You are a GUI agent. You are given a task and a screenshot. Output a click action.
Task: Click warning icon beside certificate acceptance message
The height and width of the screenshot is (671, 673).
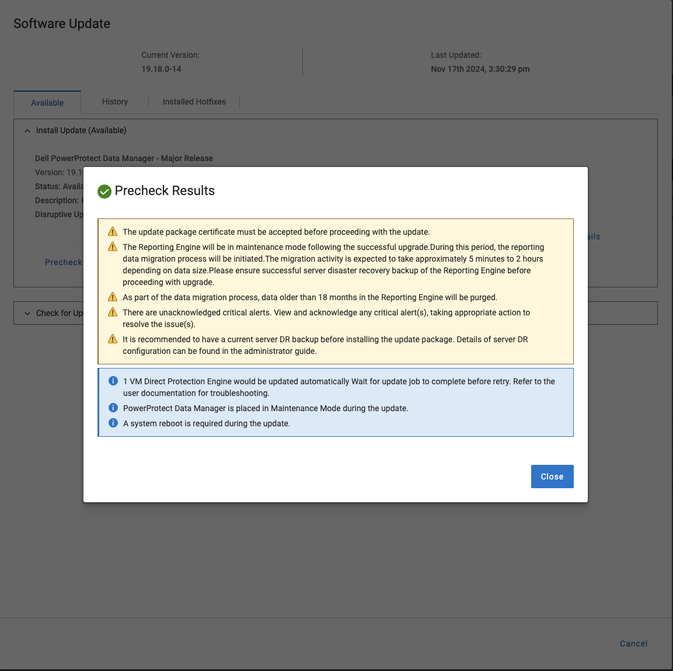[x=113, y=231]
